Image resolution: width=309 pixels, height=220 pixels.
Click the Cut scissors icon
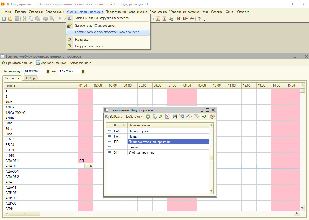coord(24,19)
